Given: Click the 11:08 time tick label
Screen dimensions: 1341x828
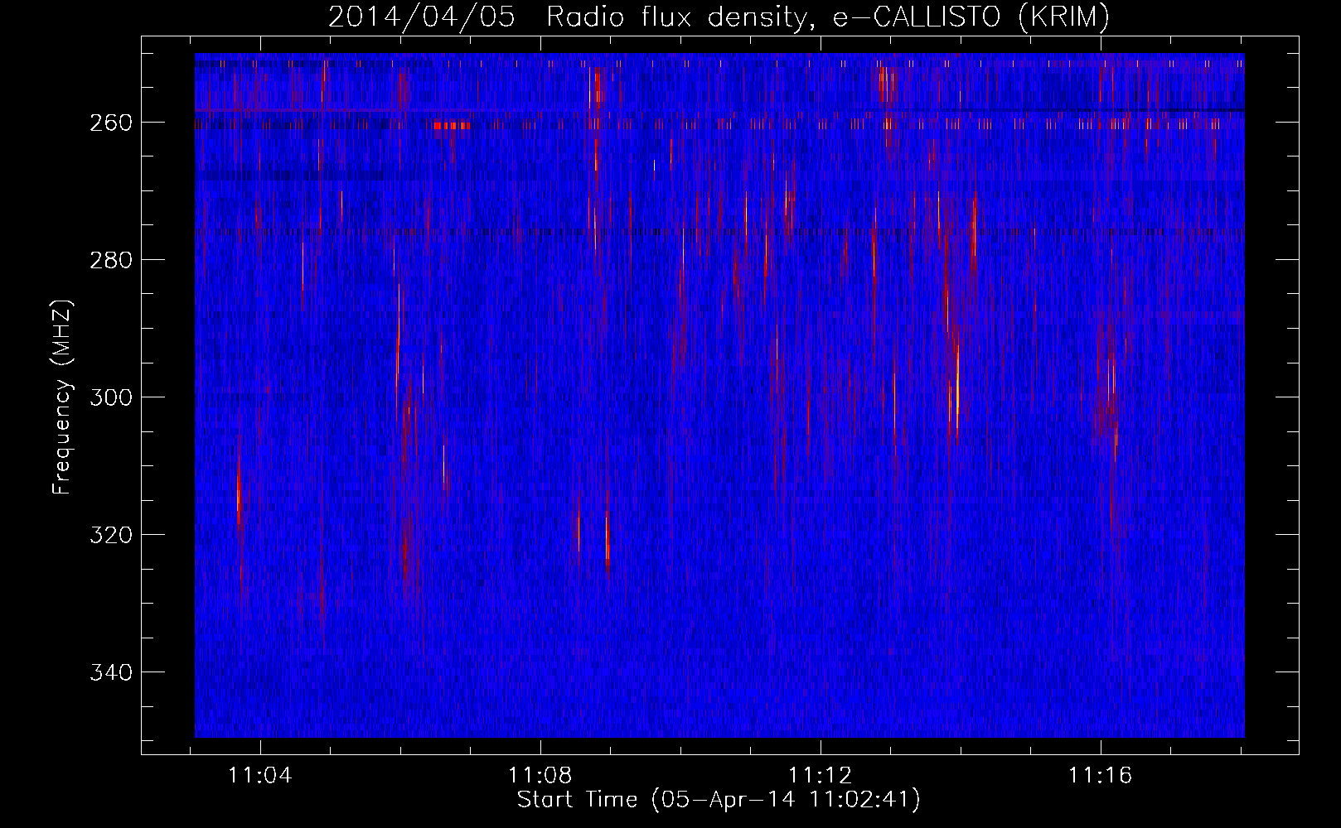Looking at the screenshot, I should (x=540, y=776).
